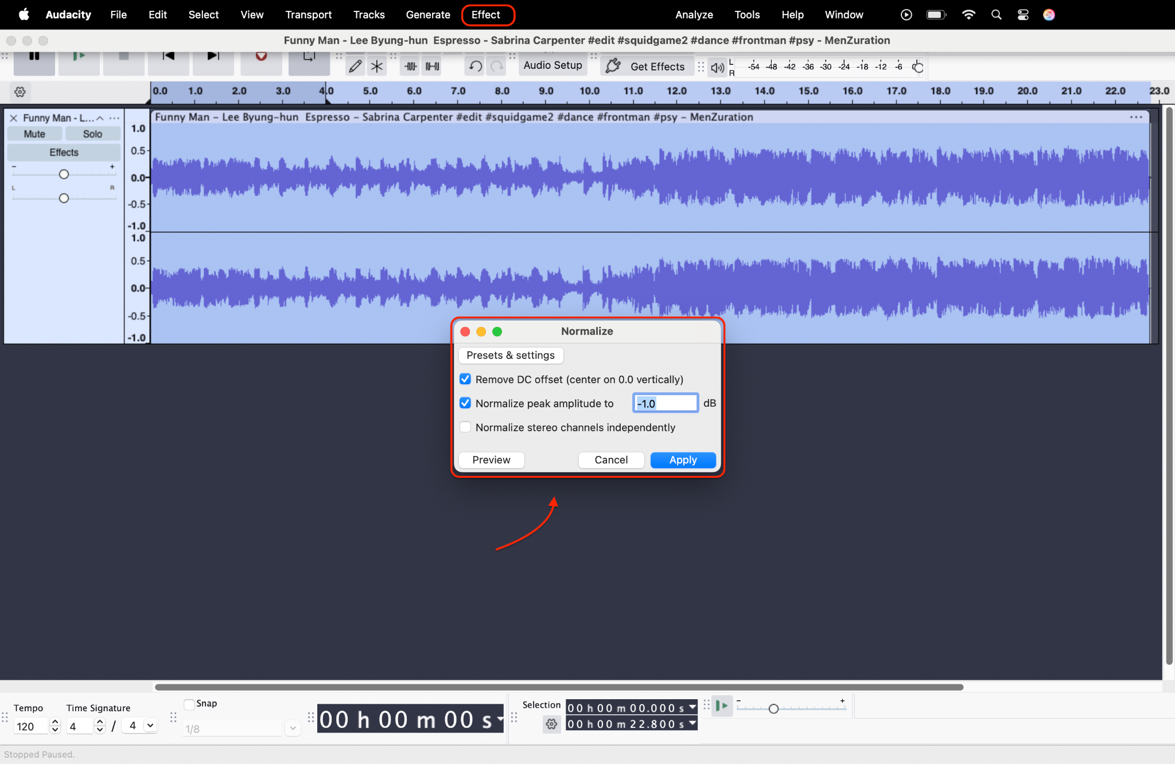Open the Tools menu
This screenshot has width=1175, height=764.
[747, 15]
